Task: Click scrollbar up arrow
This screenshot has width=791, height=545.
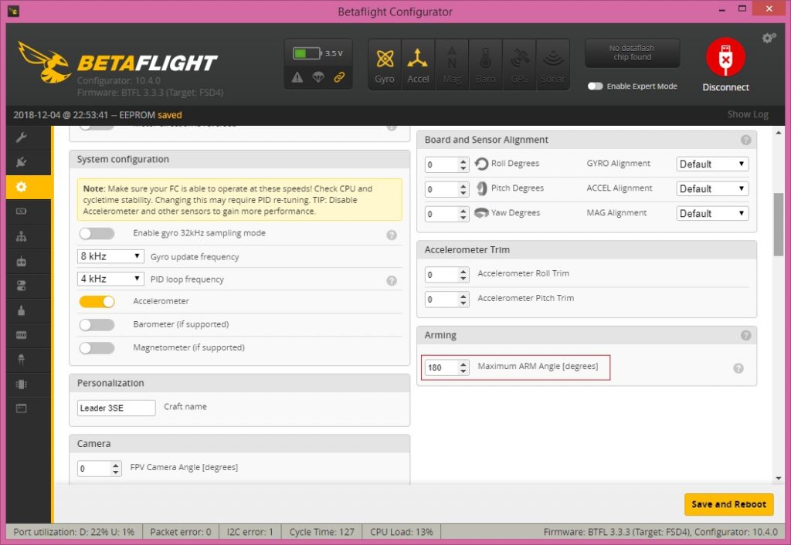Action: 779,133
